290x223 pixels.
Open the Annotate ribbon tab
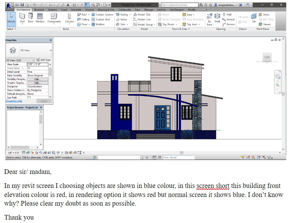coord(76,10)
